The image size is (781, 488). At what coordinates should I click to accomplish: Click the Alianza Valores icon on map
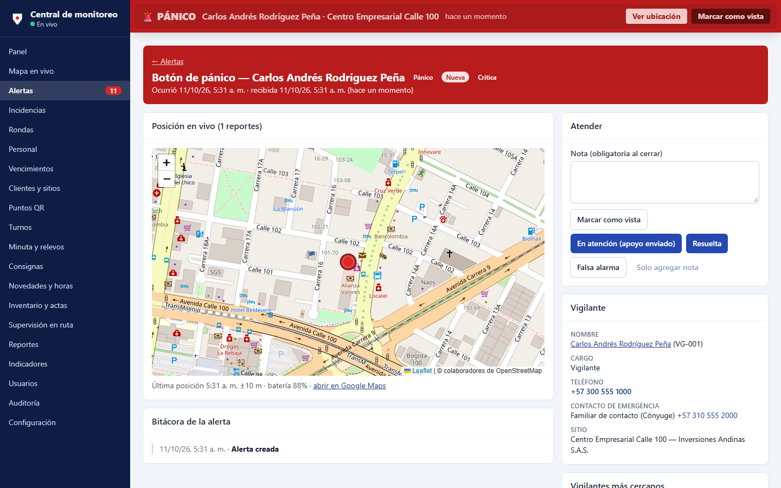coord(350,278)
